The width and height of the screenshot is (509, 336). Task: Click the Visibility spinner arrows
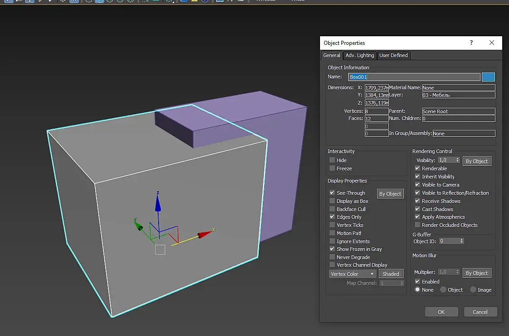tap(458, 160)
